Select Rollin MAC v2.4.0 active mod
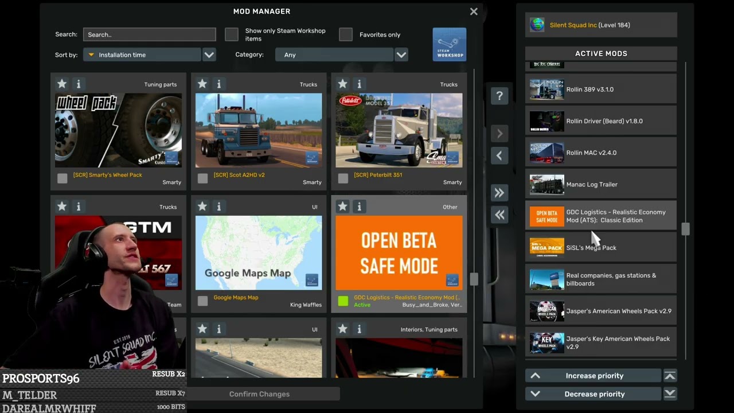Screen dimensions: 734x413 tap(601, 153)
